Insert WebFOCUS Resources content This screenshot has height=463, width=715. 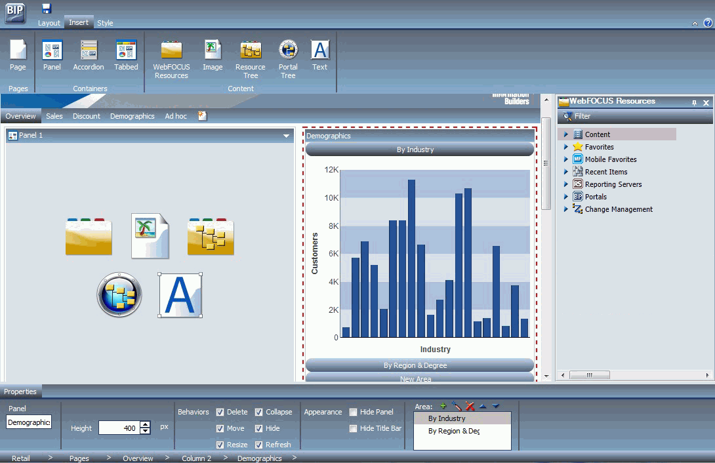point(171,59)
